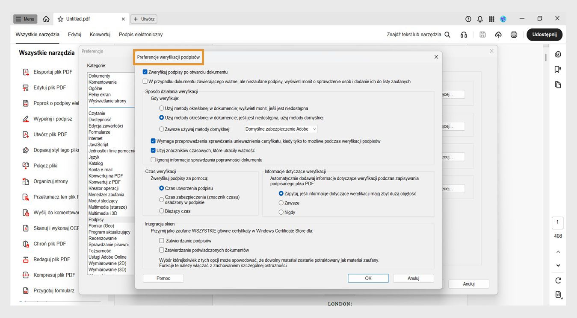Enable the Zatwierdzanie podpisów checkbox
Screen dimensions: 577x318
tap(162, 241)
